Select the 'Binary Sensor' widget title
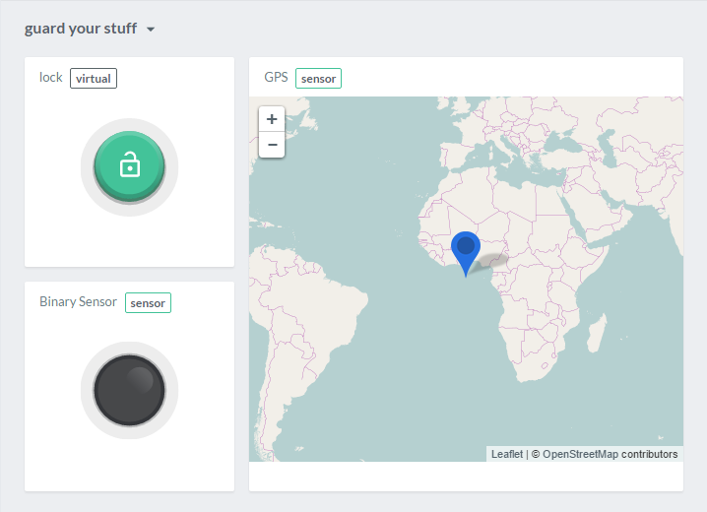707x512 pixels. pos(78,302)
